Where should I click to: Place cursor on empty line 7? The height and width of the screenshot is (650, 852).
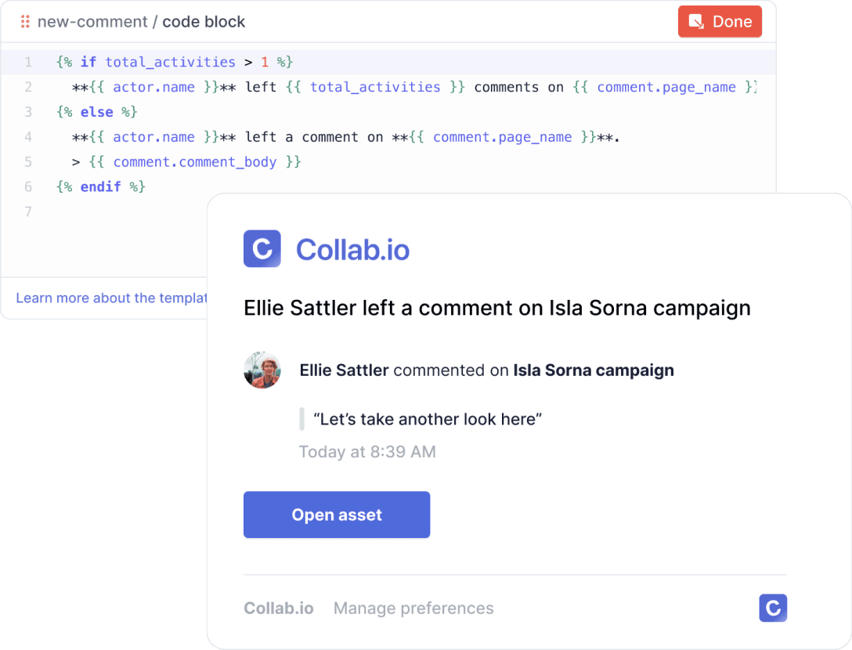[117, 212]
